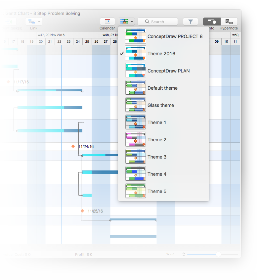Click the Theme 3 preview thumbnail
The height and width of the screenshot is (280, 257).
coord(136,157)
